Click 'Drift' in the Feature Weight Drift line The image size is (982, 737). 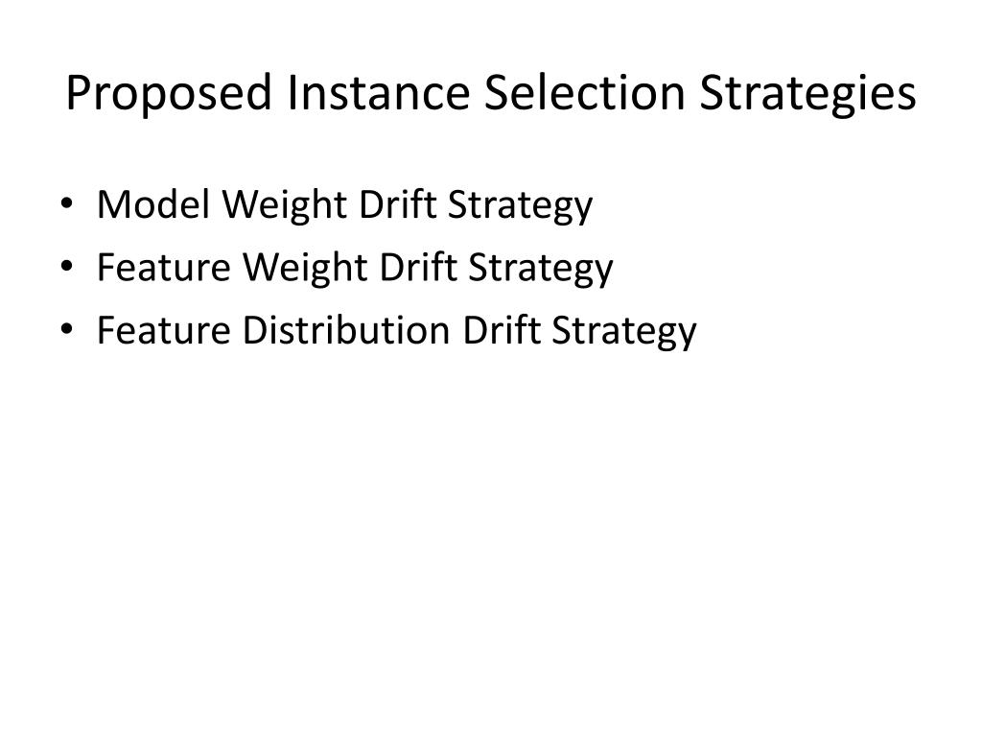point(418,267)
